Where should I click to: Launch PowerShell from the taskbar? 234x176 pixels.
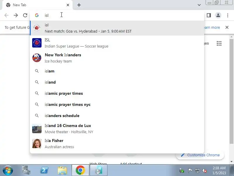point(44,170)
